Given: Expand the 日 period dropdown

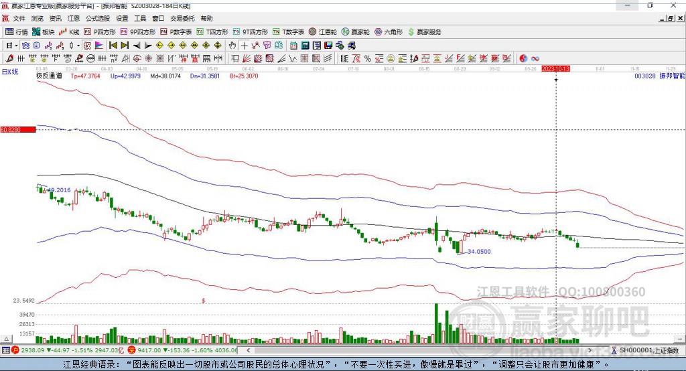Looking at the screenshot, I should (17, 46).
